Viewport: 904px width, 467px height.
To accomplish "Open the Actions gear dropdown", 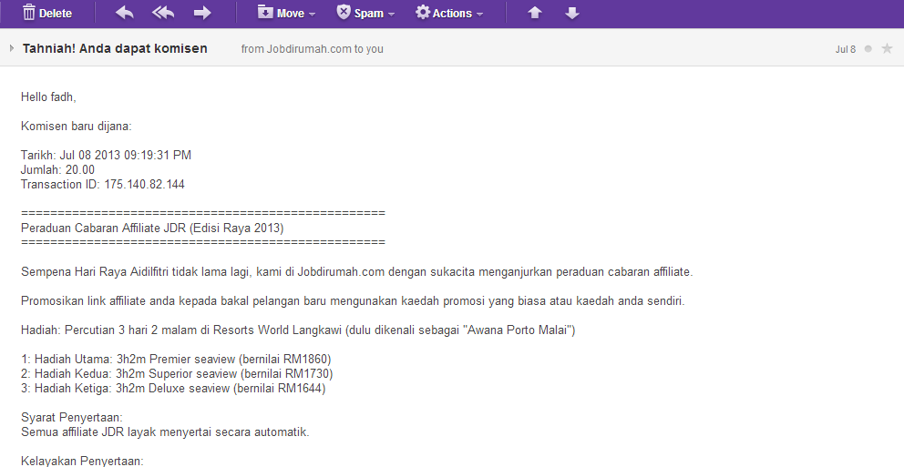I will click(449, 13).
